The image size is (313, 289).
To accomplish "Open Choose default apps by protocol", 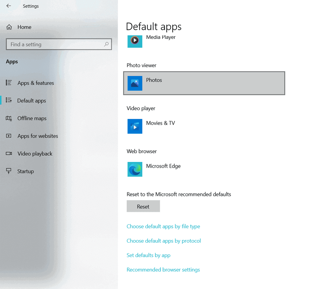I will pos(164,241).
